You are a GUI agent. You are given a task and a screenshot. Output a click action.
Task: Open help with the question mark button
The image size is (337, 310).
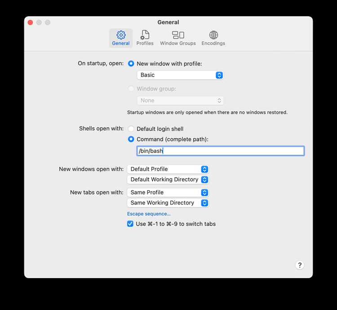[x=300, y=265]
